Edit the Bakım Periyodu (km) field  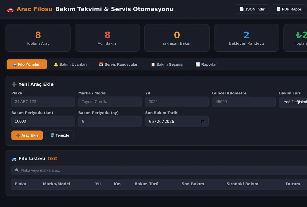coord(43,121)
